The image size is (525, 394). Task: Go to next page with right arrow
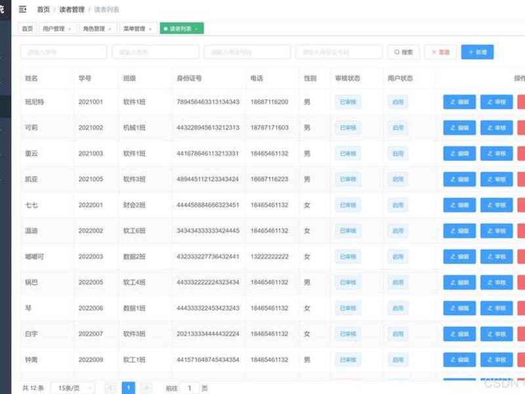point(146,388)
